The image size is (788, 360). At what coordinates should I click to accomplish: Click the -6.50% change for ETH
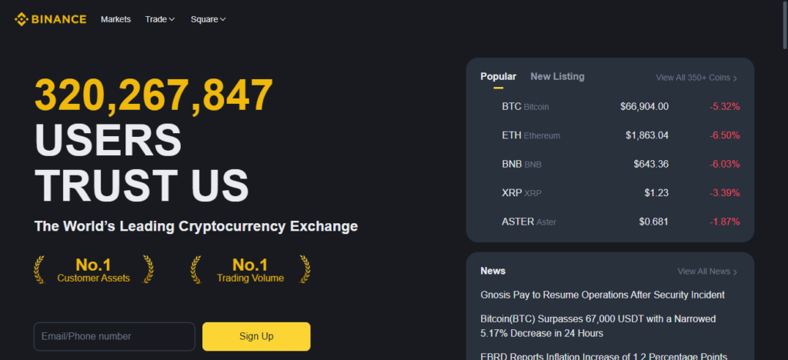[x=724, y=135]
